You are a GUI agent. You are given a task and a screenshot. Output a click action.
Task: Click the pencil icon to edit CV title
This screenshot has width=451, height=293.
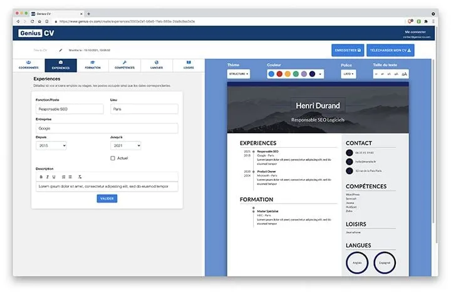click(x=60, y=50)
